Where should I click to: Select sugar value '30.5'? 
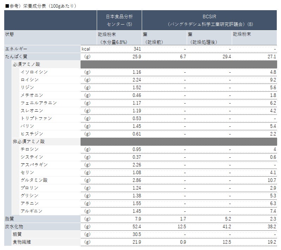(x=137, y=234)
